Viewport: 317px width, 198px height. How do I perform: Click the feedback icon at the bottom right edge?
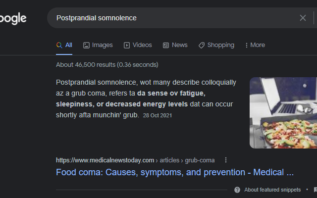tap(315, 190)
